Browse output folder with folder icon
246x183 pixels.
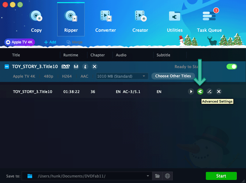coord(157,176)
